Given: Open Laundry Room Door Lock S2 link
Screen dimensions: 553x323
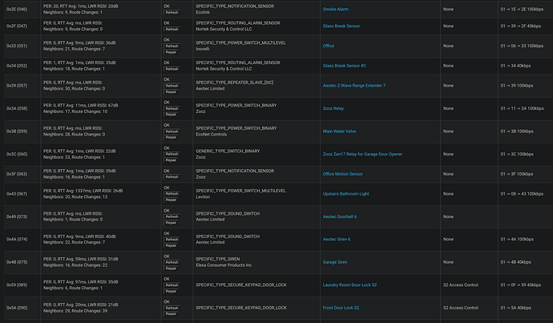Looking at the screenshot, I should (352, 285).
